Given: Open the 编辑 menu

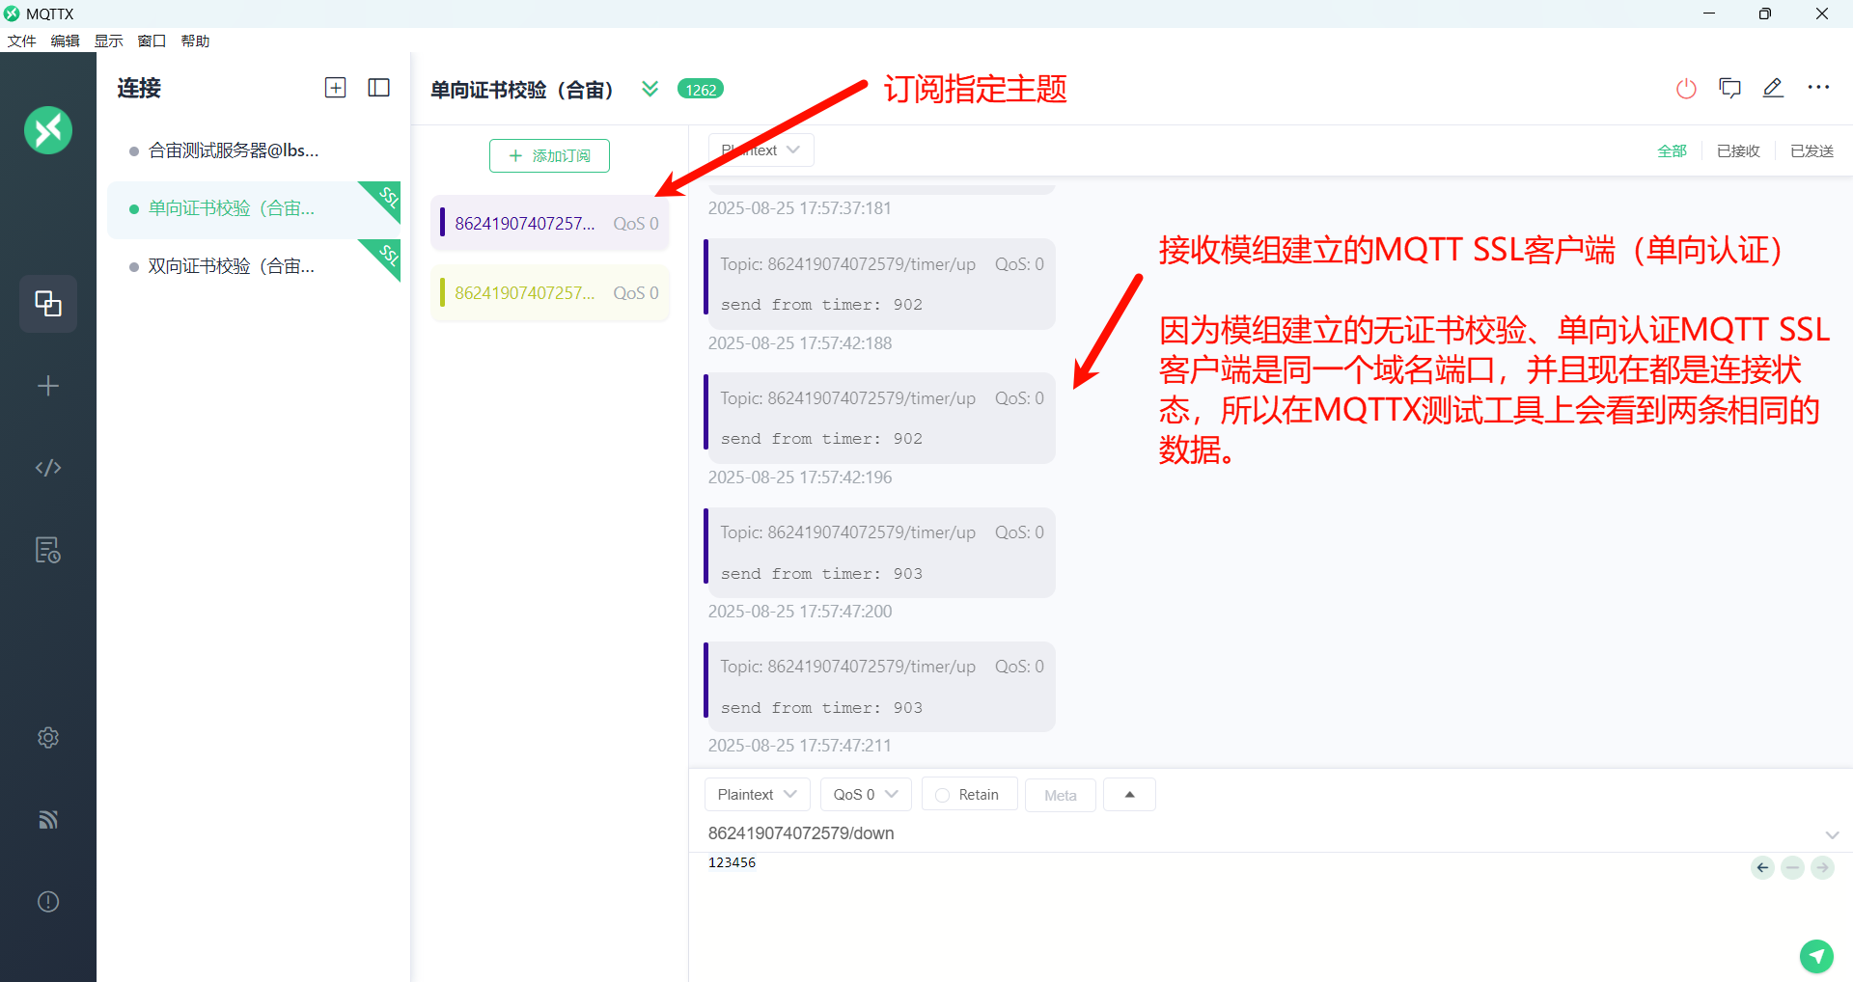Looking at the screenshot, I should 65,41.
